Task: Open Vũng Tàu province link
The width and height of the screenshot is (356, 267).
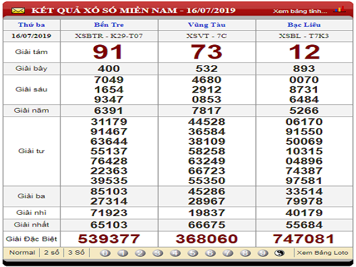Action: pos(207,24)
